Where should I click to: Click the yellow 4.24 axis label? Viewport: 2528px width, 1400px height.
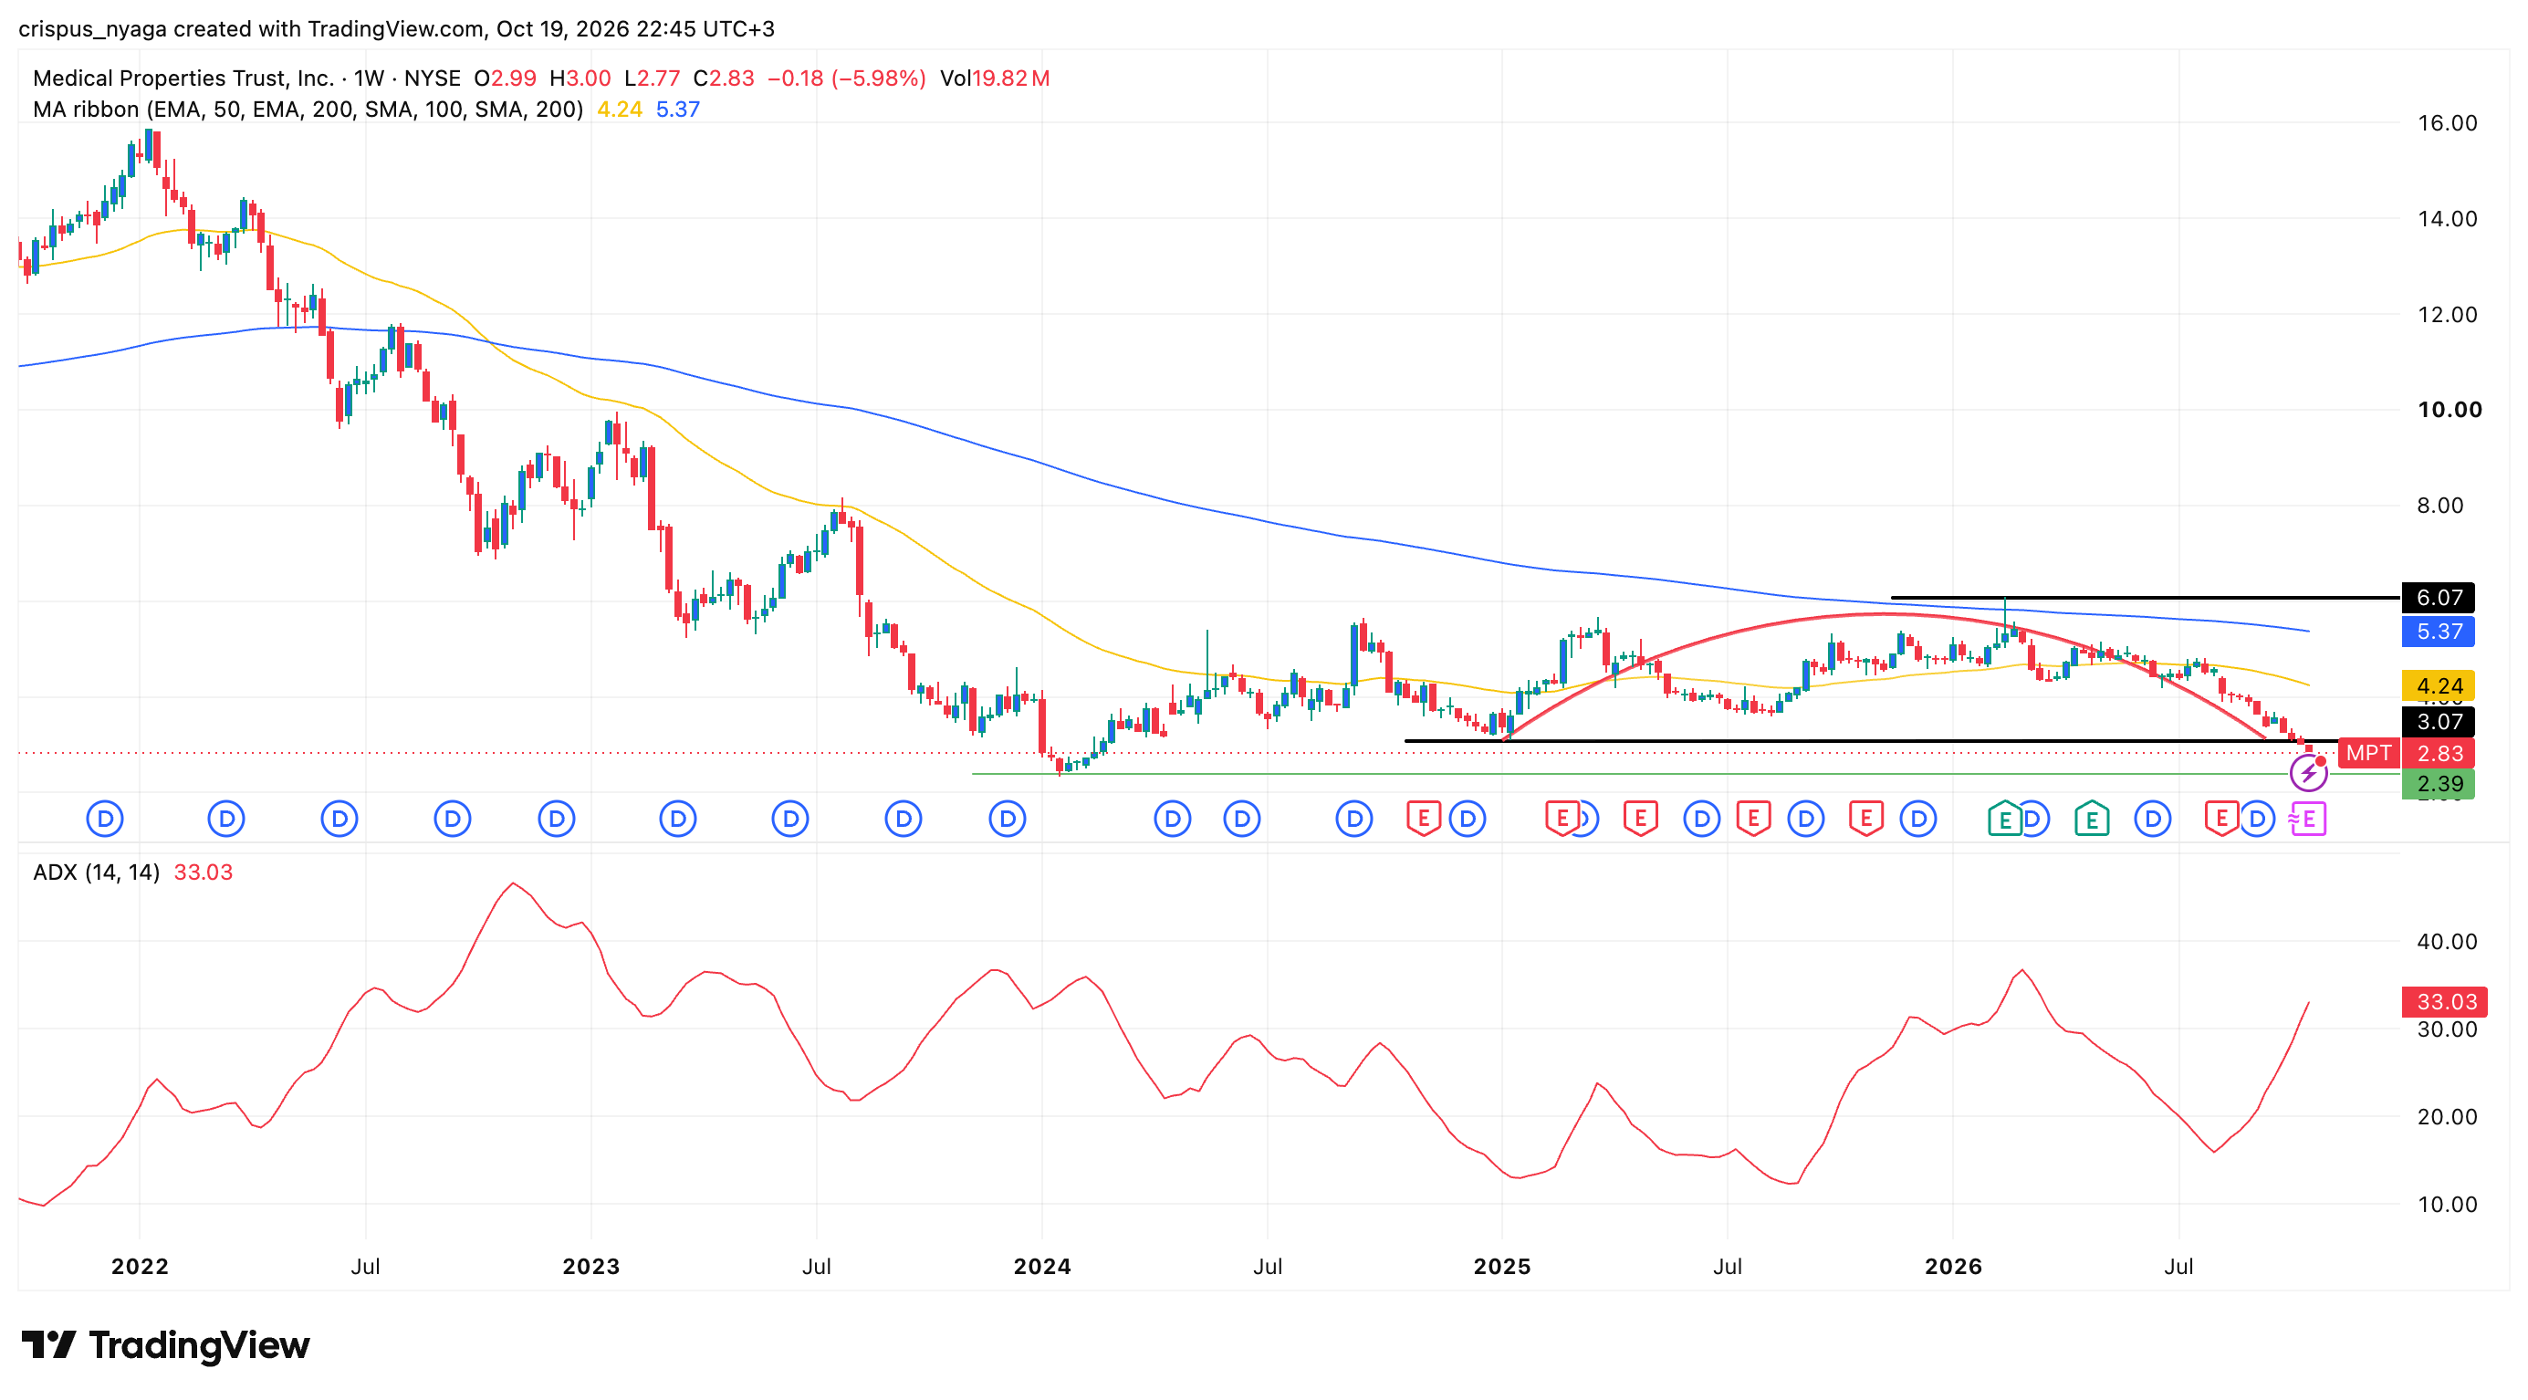[2439, 684]
